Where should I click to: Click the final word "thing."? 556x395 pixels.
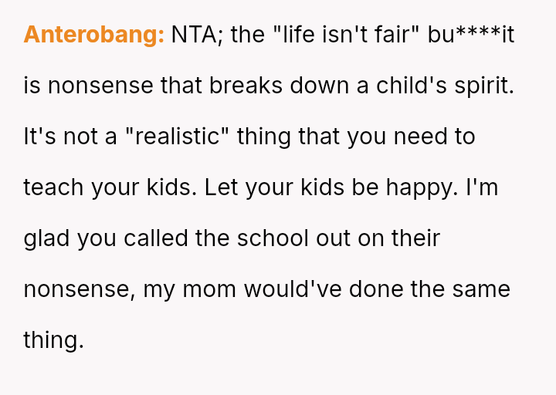(53, 340)
